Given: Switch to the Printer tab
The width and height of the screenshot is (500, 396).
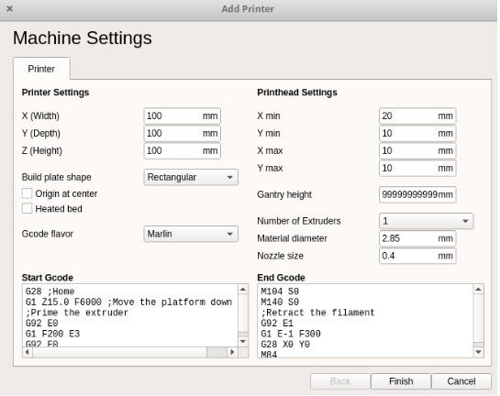Looking at the screenshot, I should click(x=41, y=69).
